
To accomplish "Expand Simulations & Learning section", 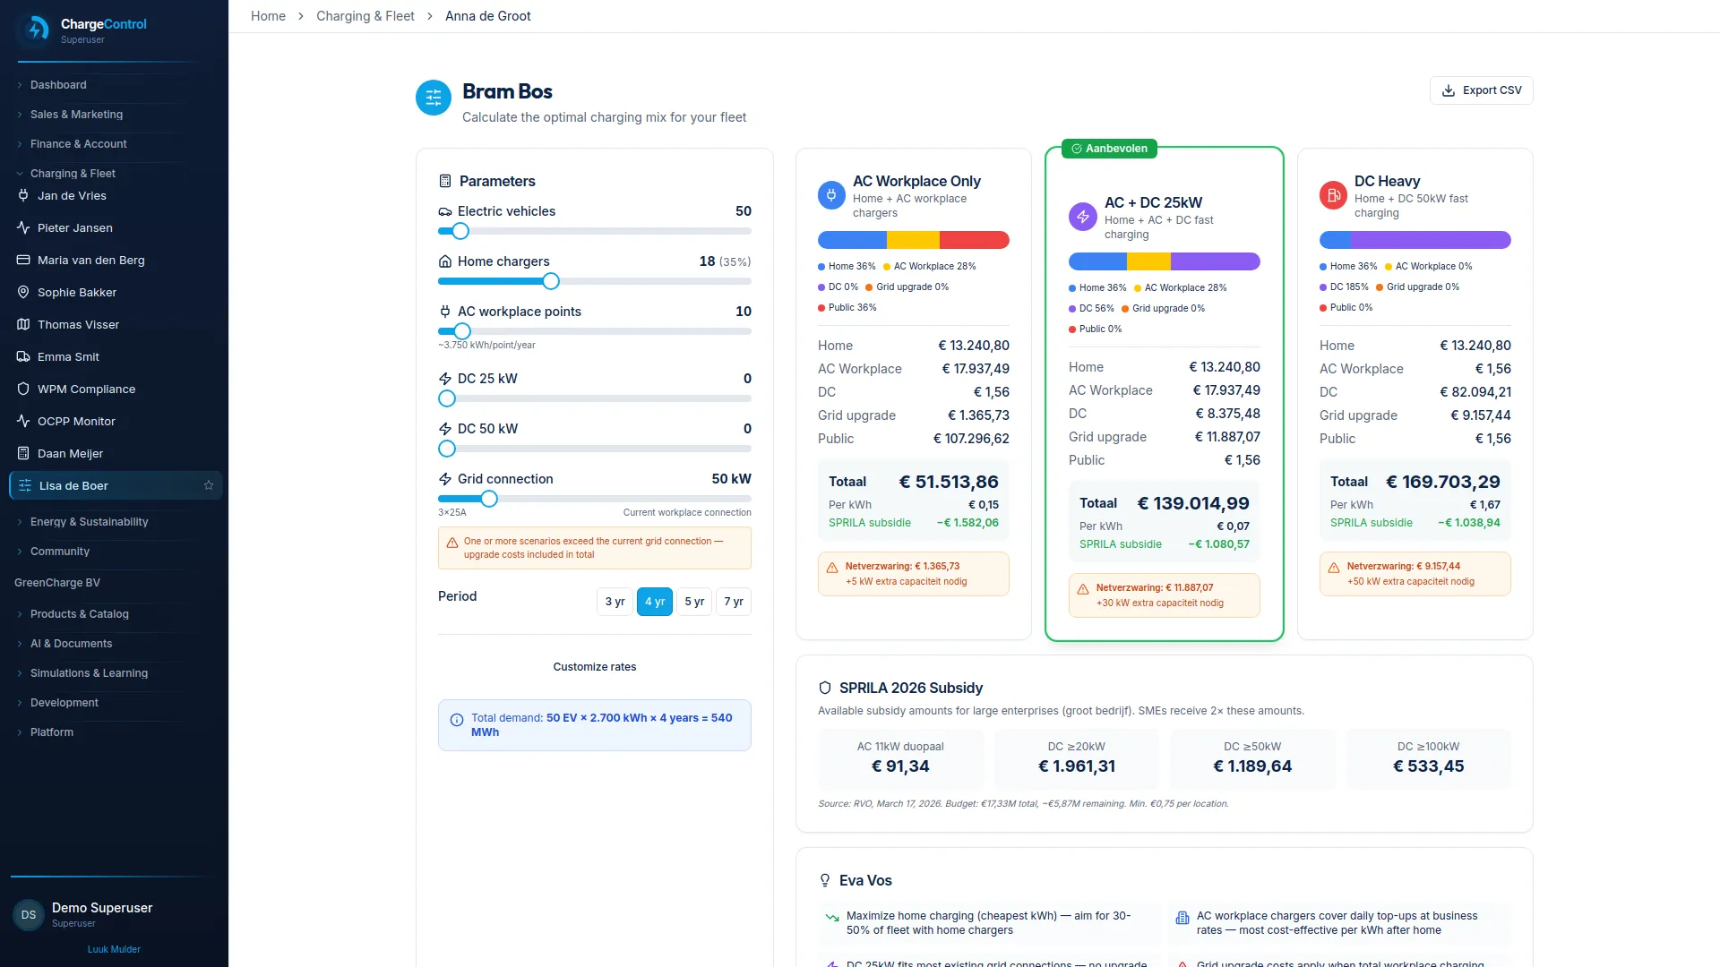I will coord(89,673).
